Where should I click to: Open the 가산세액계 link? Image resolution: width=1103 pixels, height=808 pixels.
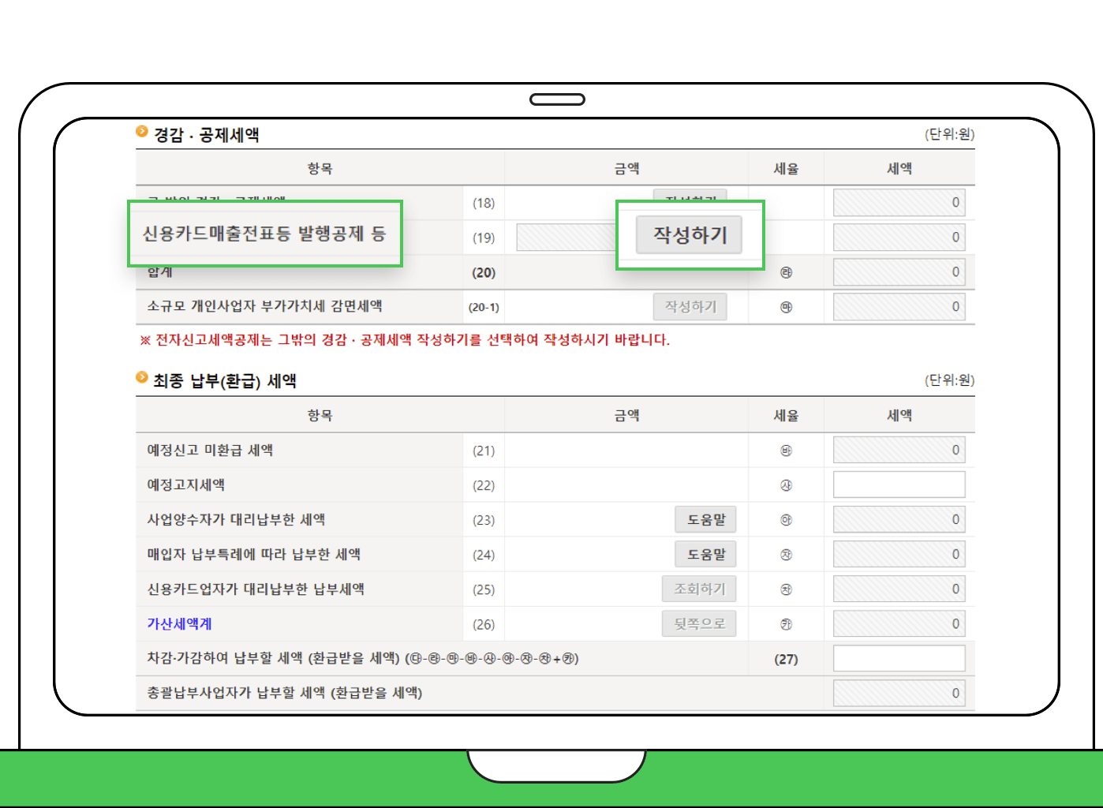point(178,623)
